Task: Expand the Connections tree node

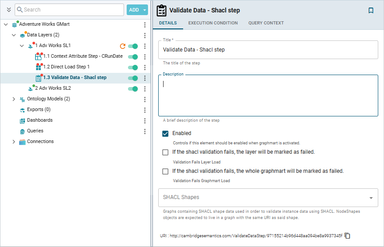Action: (x=14, y=142)
